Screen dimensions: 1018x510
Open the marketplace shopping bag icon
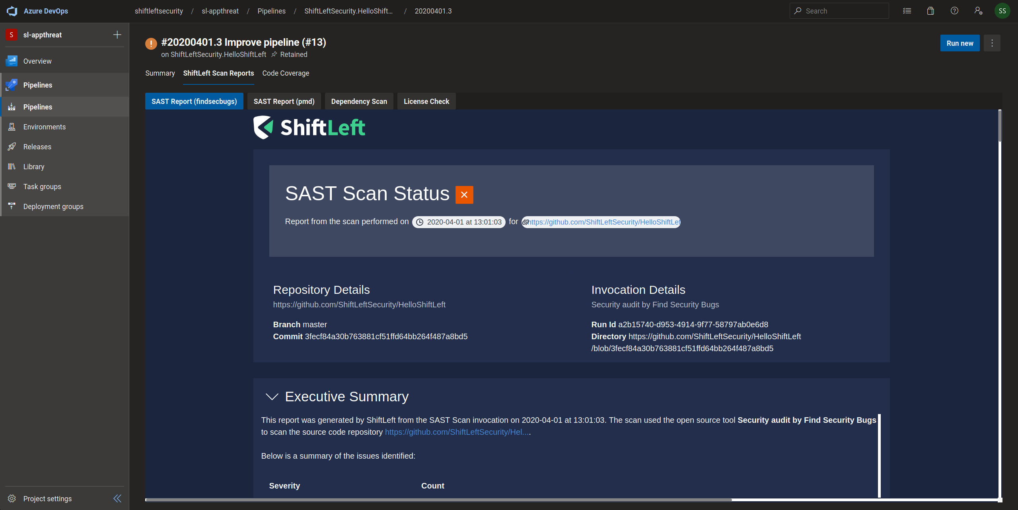point(930,11)
